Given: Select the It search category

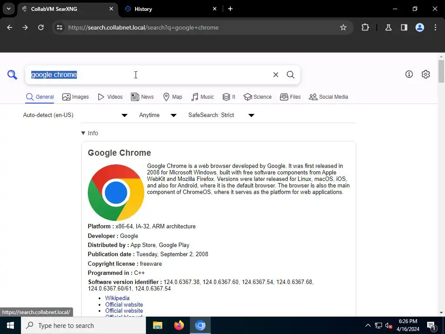Looking at the screenshot, I should [229, 97].
